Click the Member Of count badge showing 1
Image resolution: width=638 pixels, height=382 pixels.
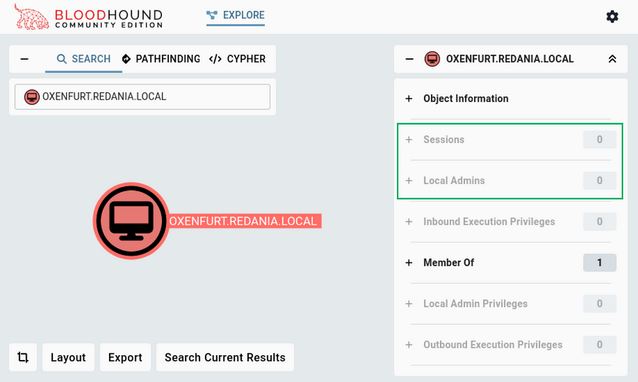[599, 263]
